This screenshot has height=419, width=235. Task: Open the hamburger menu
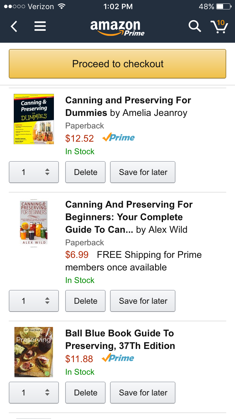(40, 26)
